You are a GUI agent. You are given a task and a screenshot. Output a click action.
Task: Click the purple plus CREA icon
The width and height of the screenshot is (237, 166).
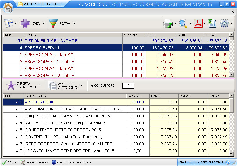coord(25,23)
